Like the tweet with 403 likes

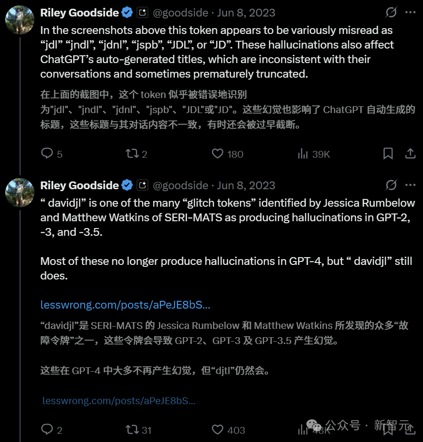[x=218, y=429]
